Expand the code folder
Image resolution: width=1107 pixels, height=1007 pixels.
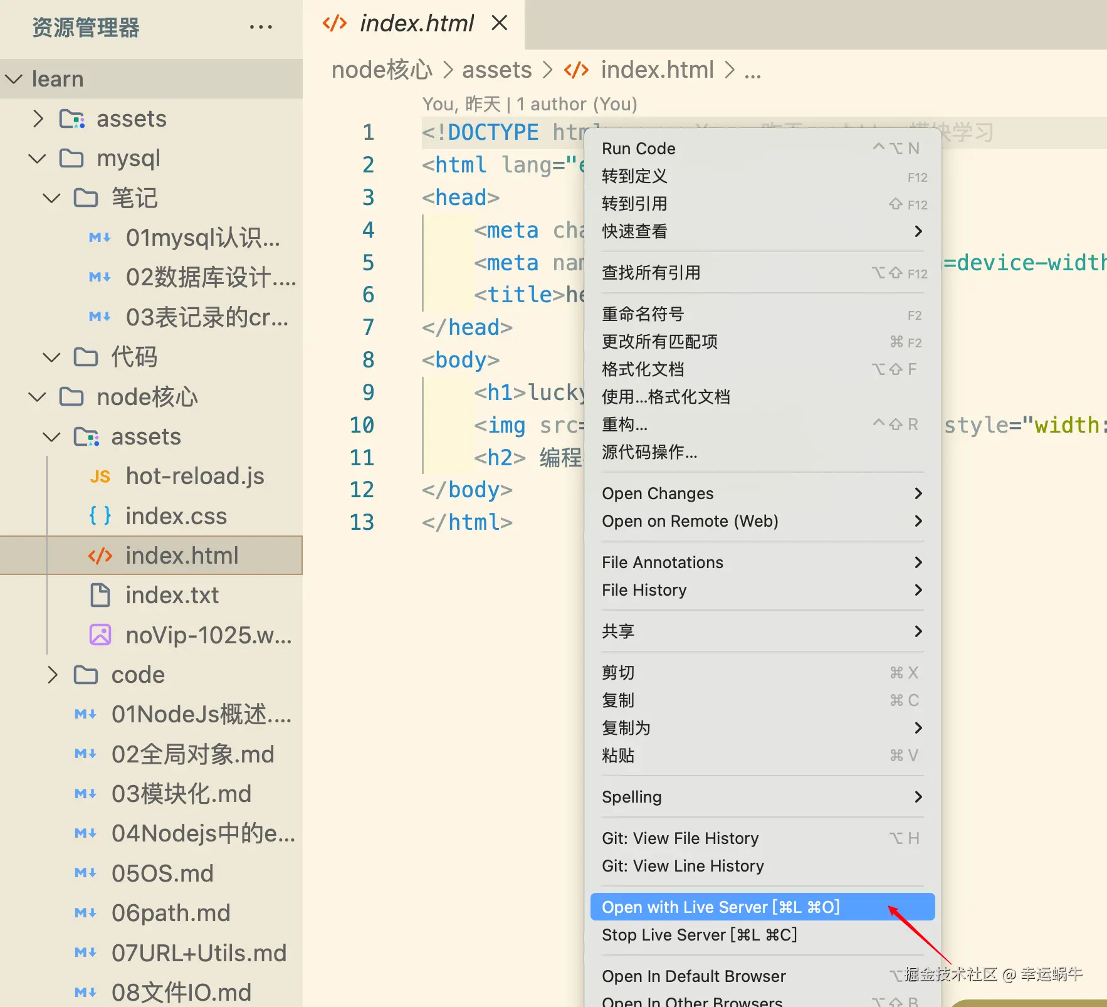(53, 675)
